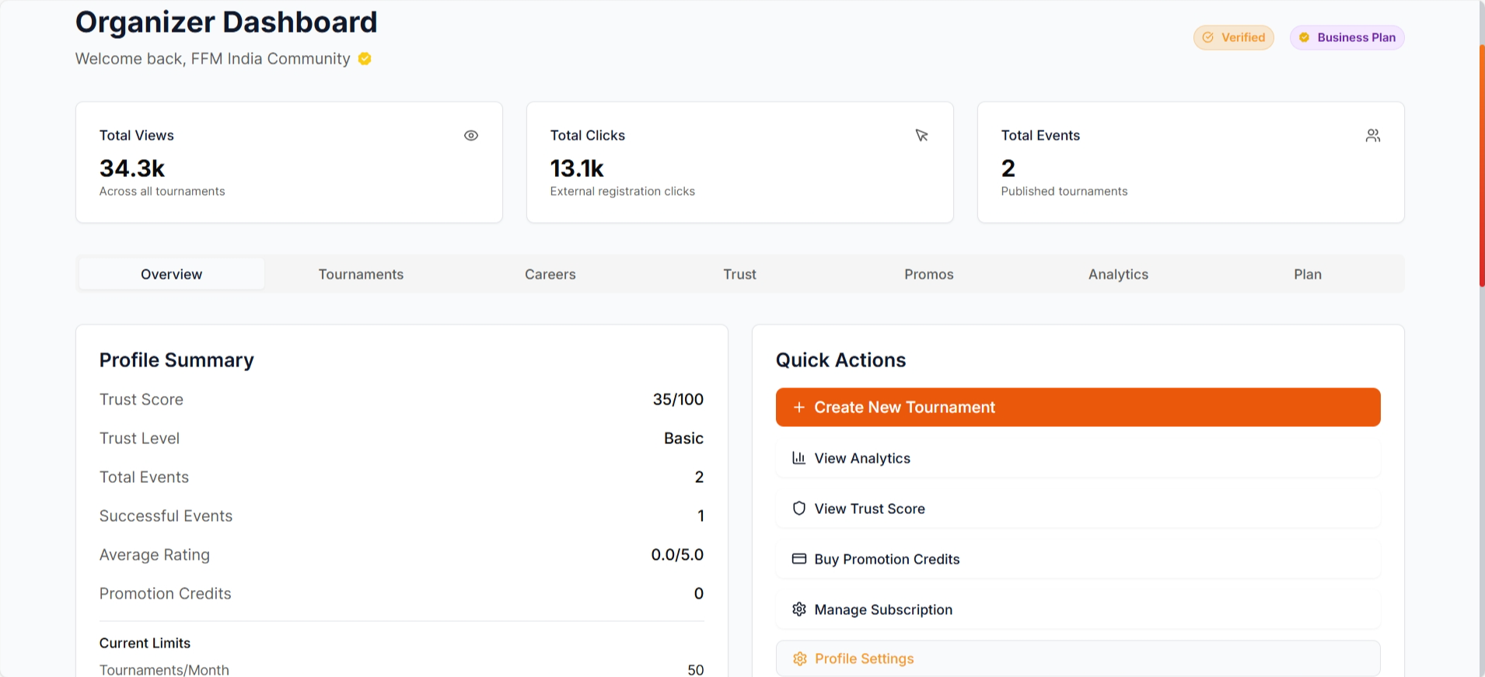1485x677 pixels.
Task: Click the Promotion Credits label
Action: click(x=166, y=593)
